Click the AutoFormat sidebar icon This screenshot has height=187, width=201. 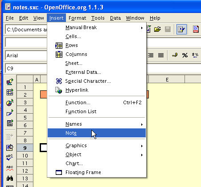coord(10,148)
